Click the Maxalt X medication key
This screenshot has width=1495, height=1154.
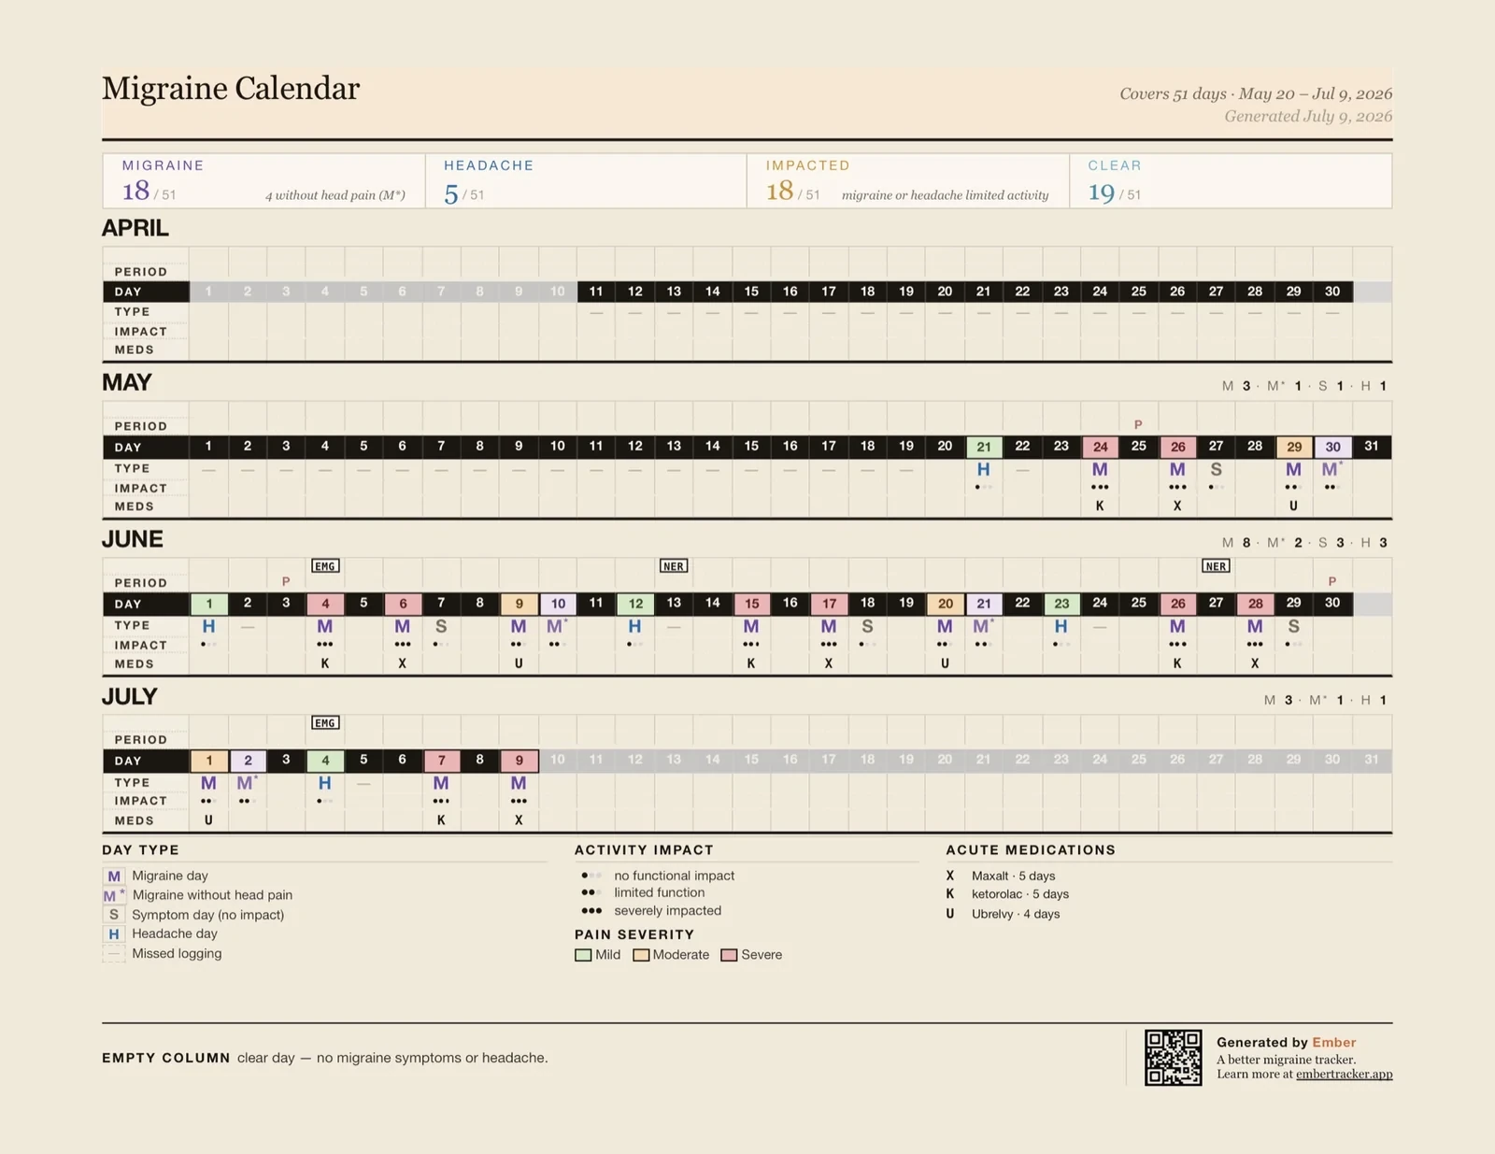pyautogui.click(x=950, y=876)
